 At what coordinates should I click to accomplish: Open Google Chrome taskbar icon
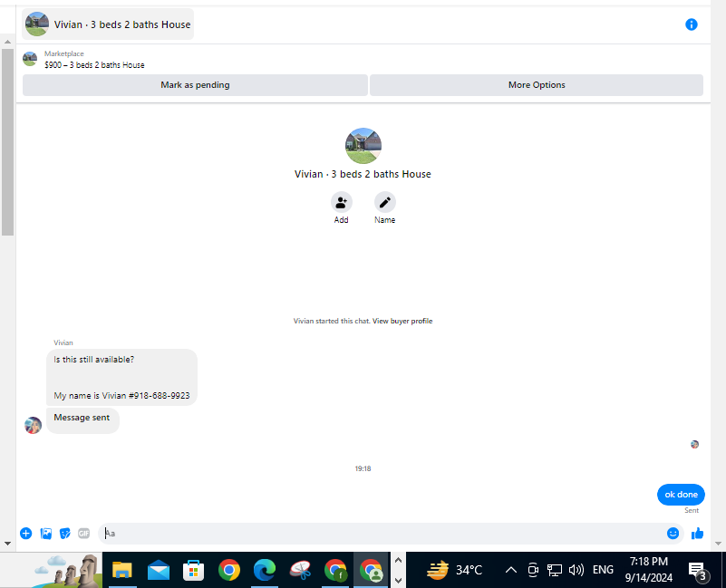229,570
